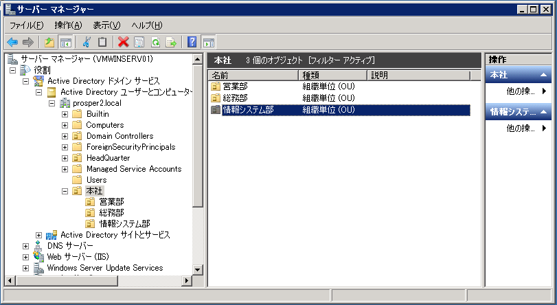Viewport: 557px width, 305px height.
Task: Click the blue Back arrow in toolbar
Action: [12, 42]
